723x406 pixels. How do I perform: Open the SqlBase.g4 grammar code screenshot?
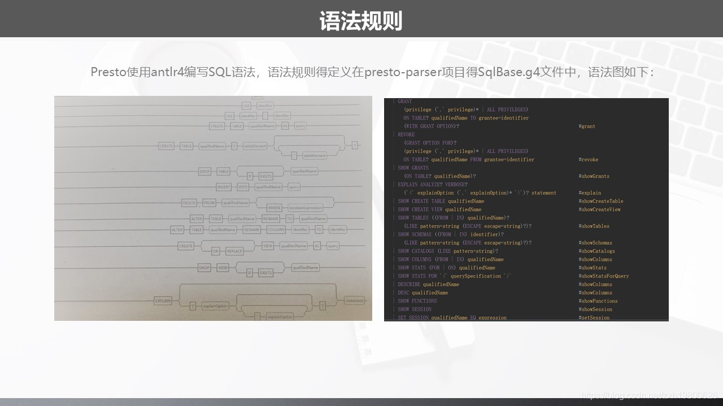coord(526,210)
